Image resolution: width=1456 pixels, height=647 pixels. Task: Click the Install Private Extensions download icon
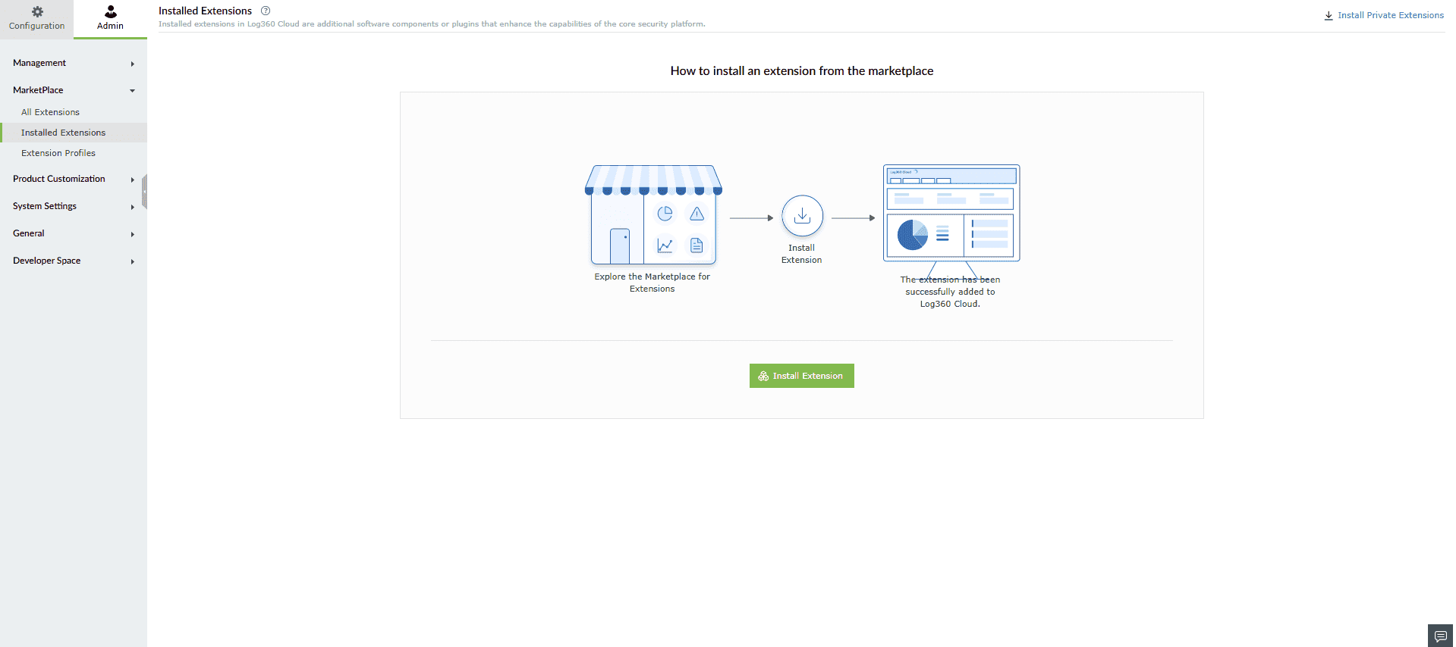pyautogui.click(x=1329, y=15)
